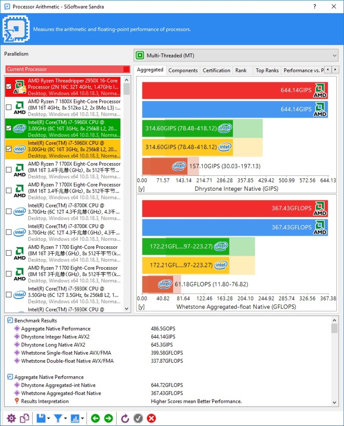Screen dimensions: 344x426
Task: Check the Intel Core i7-5930K 3.50GHz checkbox
Action: (9, 295)
